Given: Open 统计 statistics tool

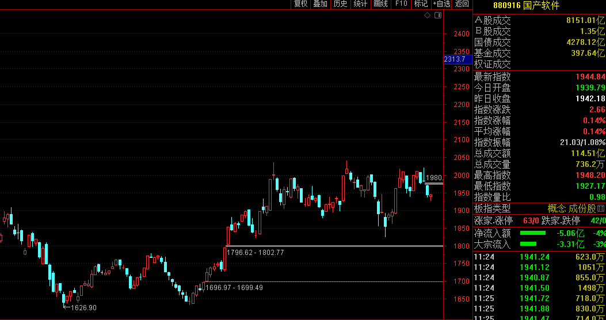Looking at the screenshot, I should tap(361, 4).
